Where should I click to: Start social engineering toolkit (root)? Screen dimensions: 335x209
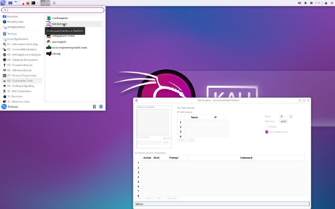pos(69,48)
